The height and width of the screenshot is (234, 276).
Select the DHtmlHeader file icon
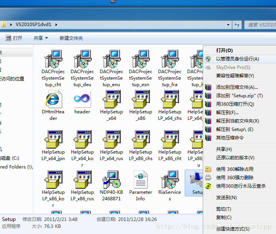53,99
